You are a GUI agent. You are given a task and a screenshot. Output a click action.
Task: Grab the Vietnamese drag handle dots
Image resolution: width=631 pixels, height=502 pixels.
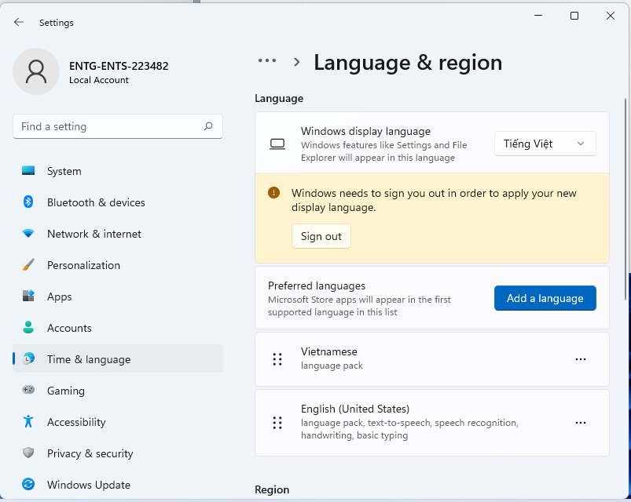(277, 359)
